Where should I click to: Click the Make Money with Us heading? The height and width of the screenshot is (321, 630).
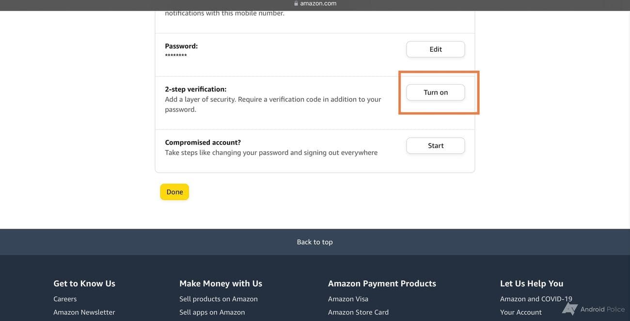tap(220, 283)
